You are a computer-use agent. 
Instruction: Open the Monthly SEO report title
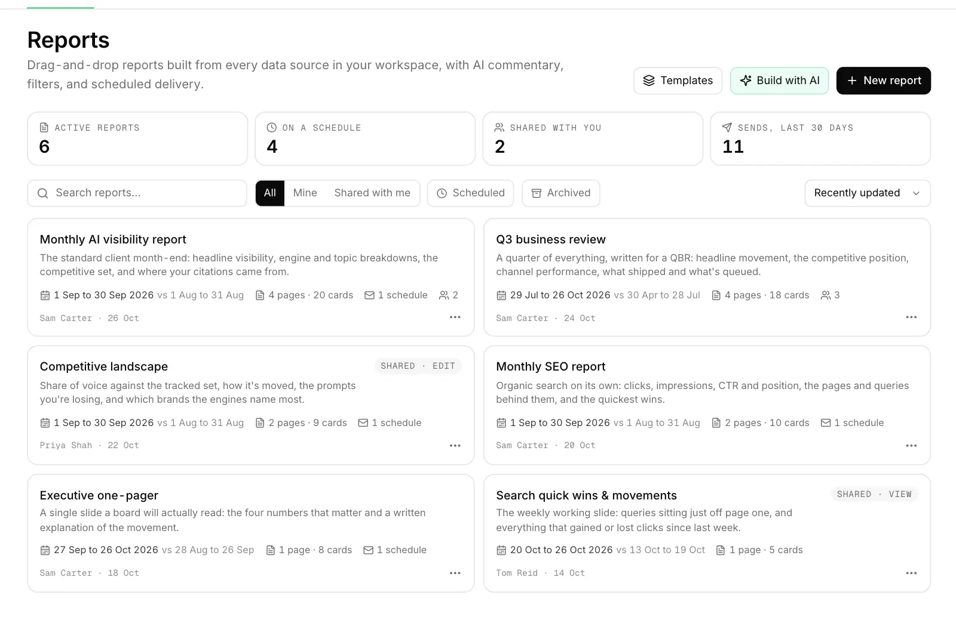pos(551,367)
